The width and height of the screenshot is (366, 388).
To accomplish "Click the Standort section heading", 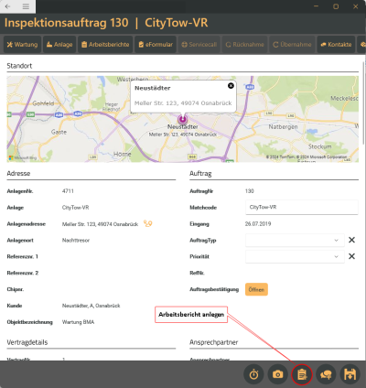I will click(19, 66).
